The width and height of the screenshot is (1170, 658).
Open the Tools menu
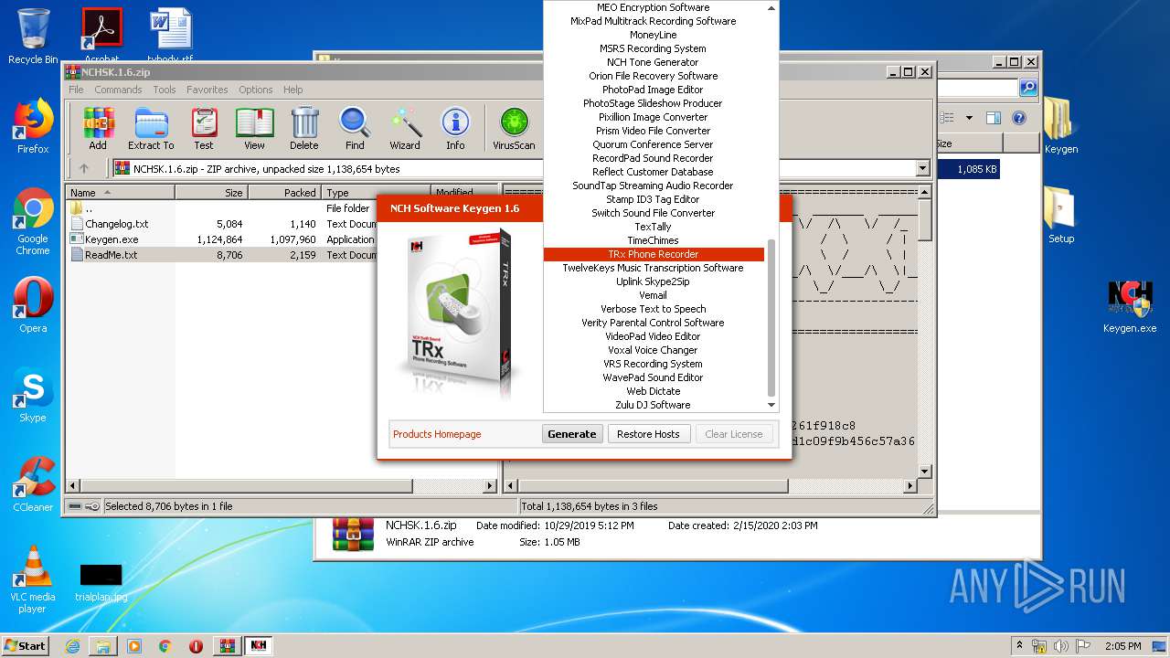coord(165,90)
